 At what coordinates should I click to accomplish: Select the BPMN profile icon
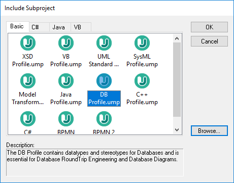coord(66,119)
